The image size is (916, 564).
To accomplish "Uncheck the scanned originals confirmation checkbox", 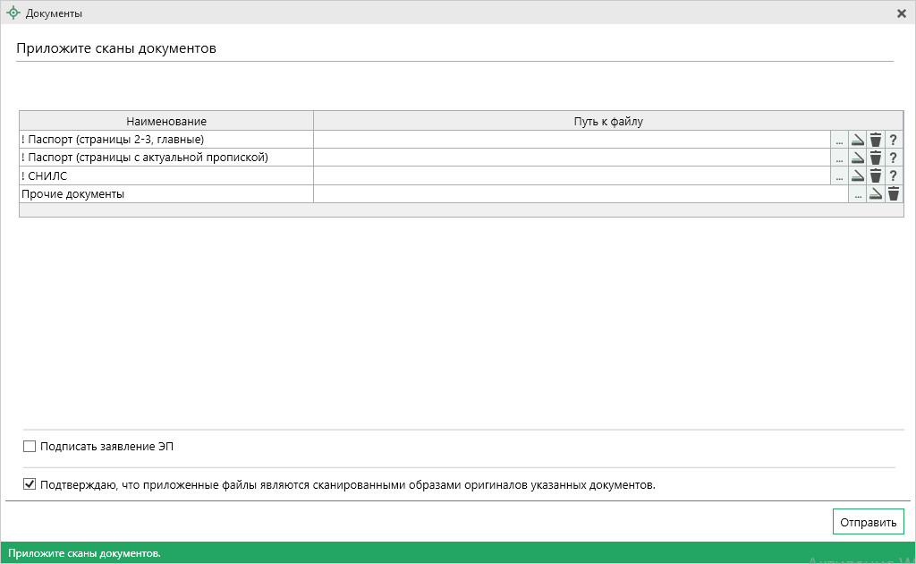I will pyautogui.click(x=30, y=485).
